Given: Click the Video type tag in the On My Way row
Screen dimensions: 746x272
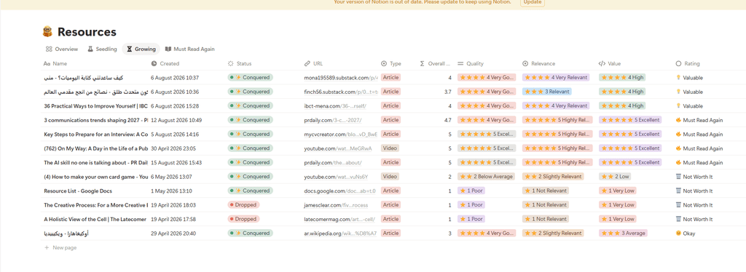Looking at the screenshot, I should point(390,148).
